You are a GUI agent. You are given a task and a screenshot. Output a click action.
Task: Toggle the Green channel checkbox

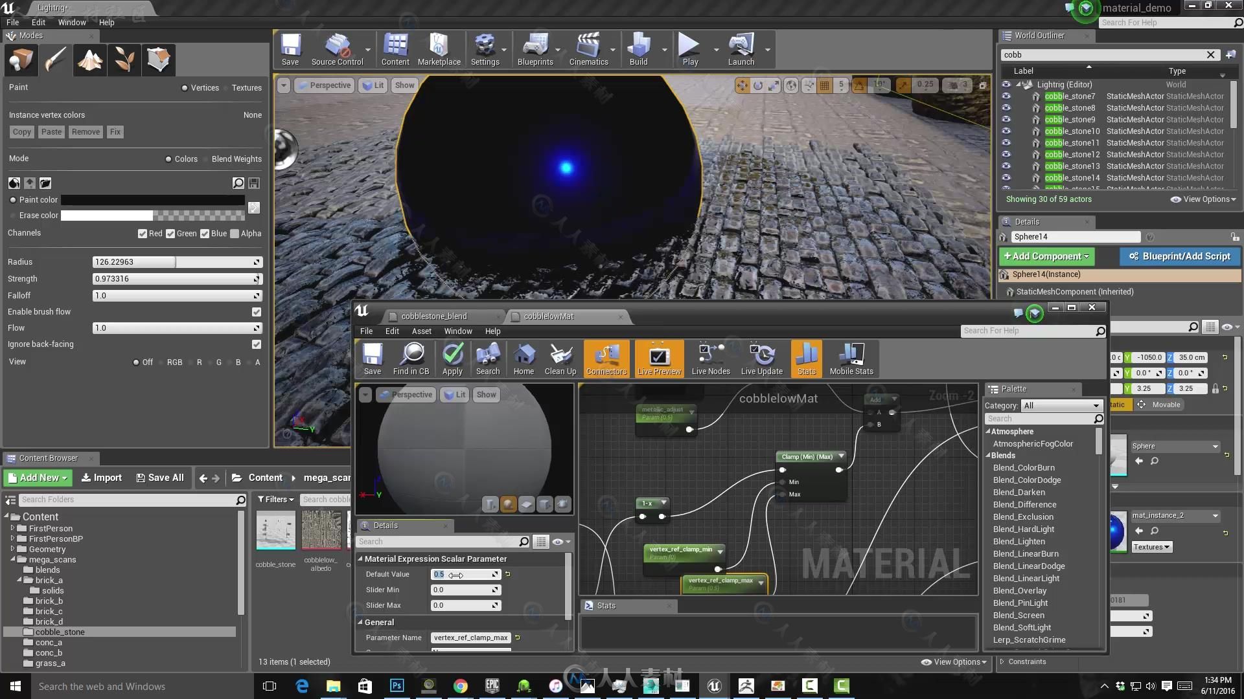click(x=170, y=234)
